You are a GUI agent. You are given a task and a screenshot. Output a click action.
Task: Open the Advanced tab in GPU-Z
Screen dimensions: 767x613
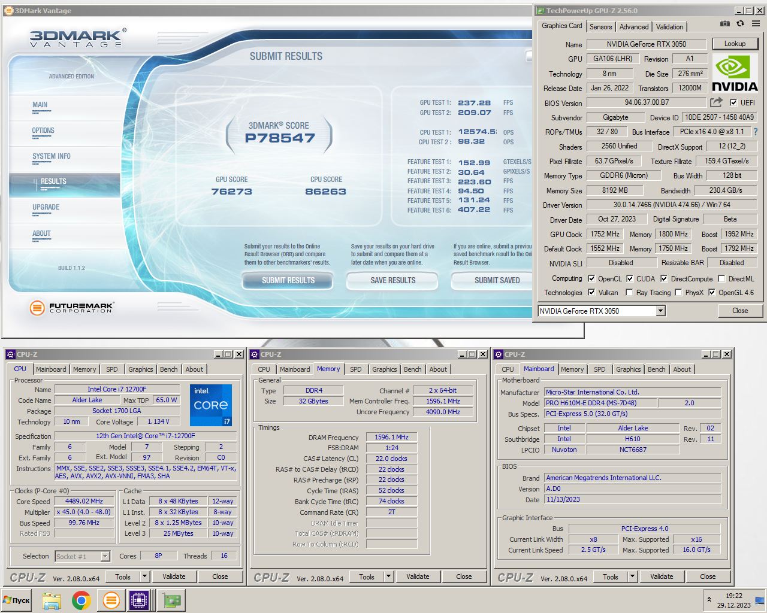click(634, 26)
